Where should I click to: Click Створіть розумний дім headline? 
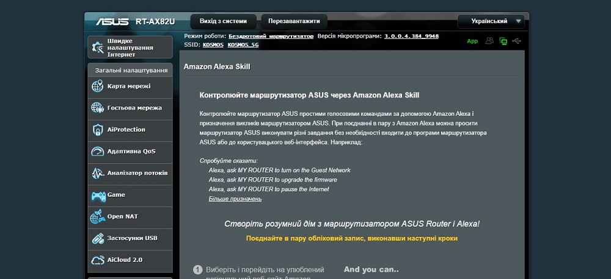(352, 224)
